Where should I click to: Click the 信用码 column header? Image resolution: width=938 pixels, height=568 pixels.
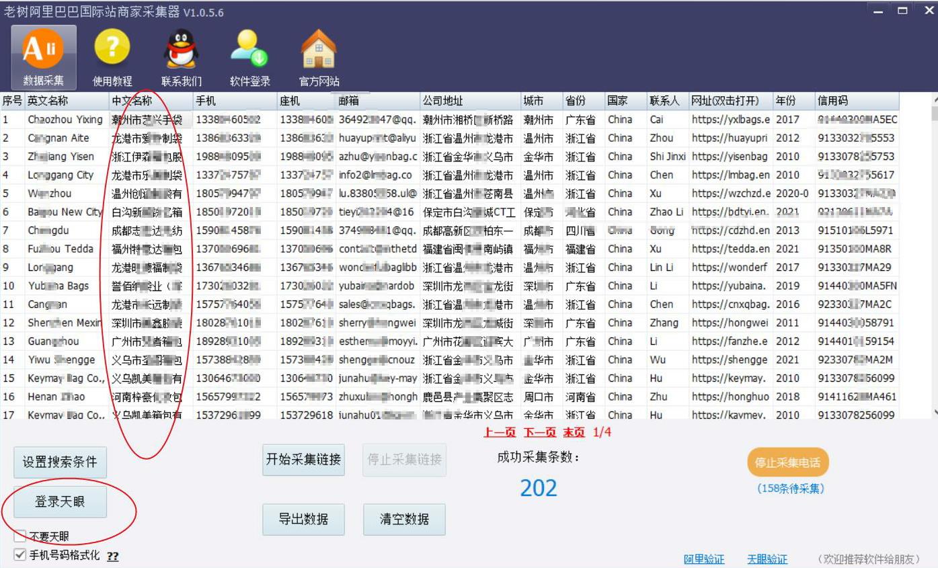click(857, 101)
